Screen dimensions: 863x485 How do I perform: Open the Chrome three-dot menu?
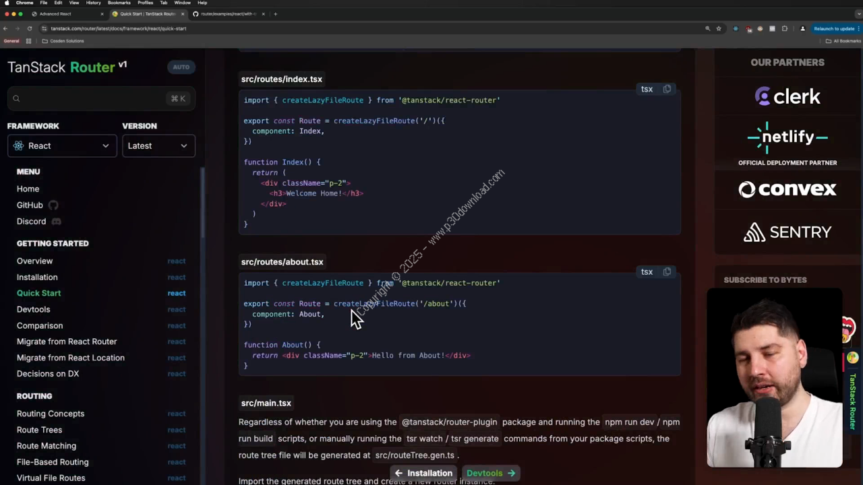pyautogui.click(x=859, y=28)
